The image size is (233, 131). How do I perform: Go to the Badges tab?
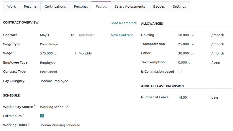(159, 6)
